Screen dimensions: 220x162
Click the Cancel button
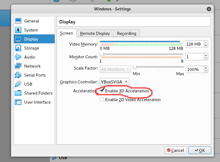coord(175,150)
